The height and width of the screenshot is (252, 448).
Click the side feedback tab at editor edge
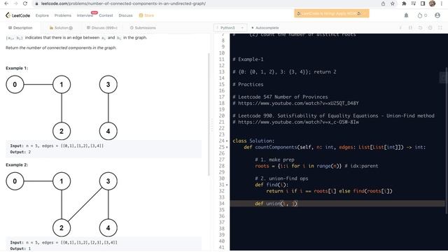click(x=444, y=78)
